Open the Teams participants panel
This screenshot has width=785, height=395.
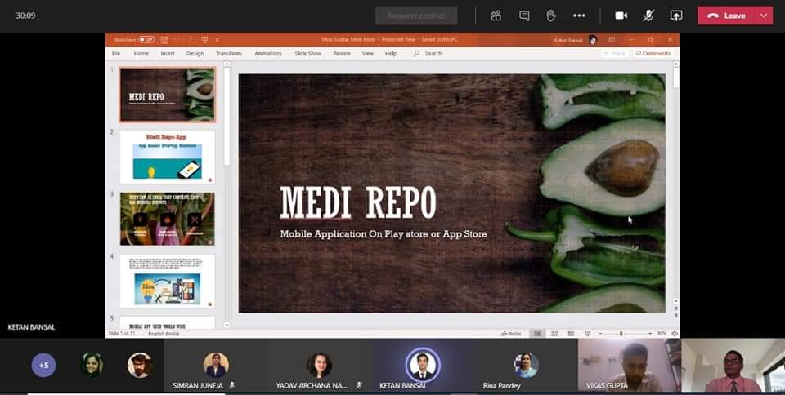point(496,16)
